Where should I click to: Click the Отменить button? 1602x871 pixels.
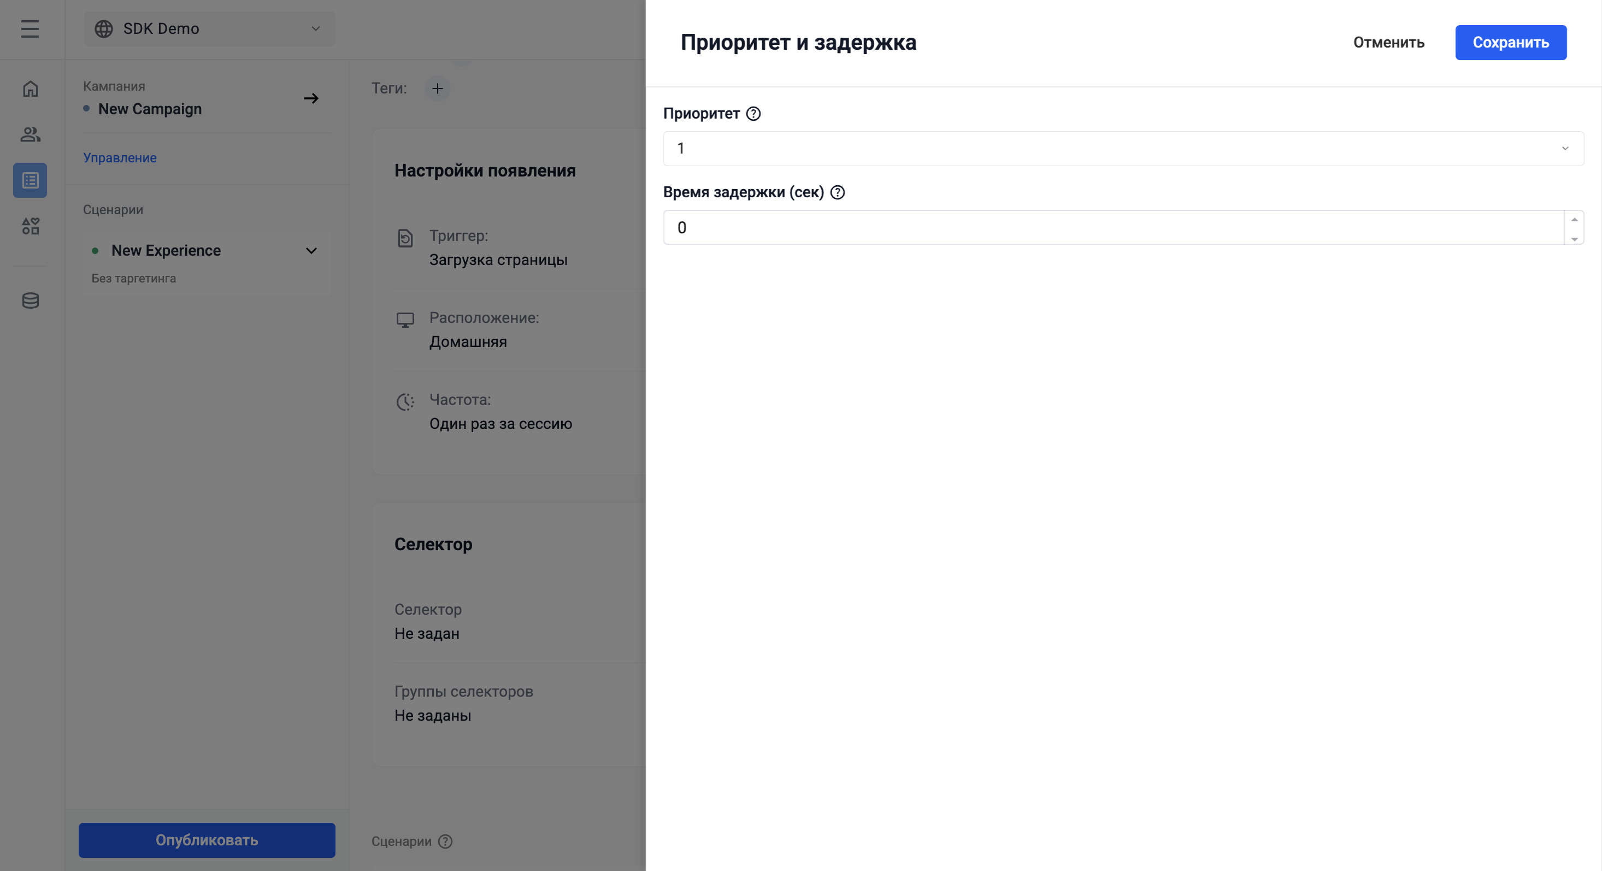(1388, 42)
